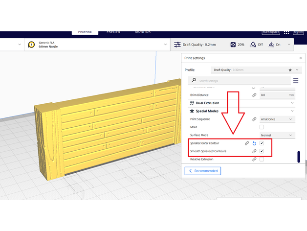
Task: Click the link icon beside Brim Distance
Action: tap(254, 95)
